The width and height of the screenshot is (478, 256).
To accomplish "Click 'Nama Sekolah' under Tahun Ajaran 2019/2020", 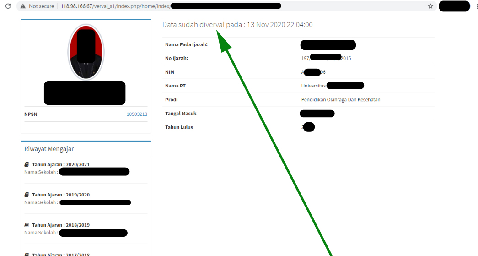I will [x=41, y=202].
